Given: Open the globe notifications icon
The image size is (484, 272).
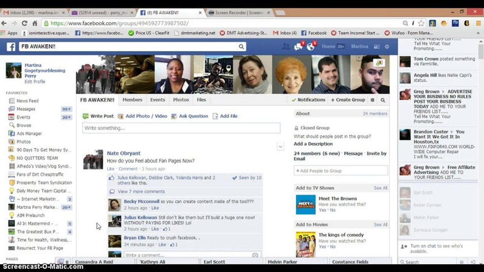Looking at the screenshot, I should (311, 46).
